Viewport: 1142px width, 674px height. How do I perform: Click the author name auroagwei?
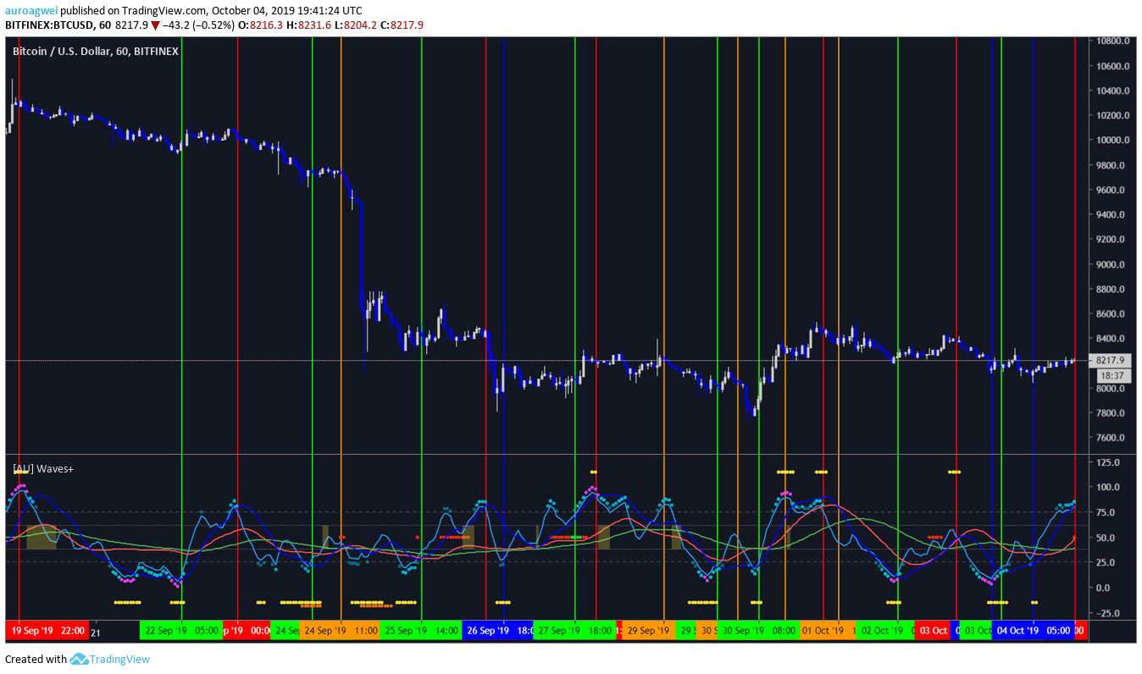tap(31, 11)
